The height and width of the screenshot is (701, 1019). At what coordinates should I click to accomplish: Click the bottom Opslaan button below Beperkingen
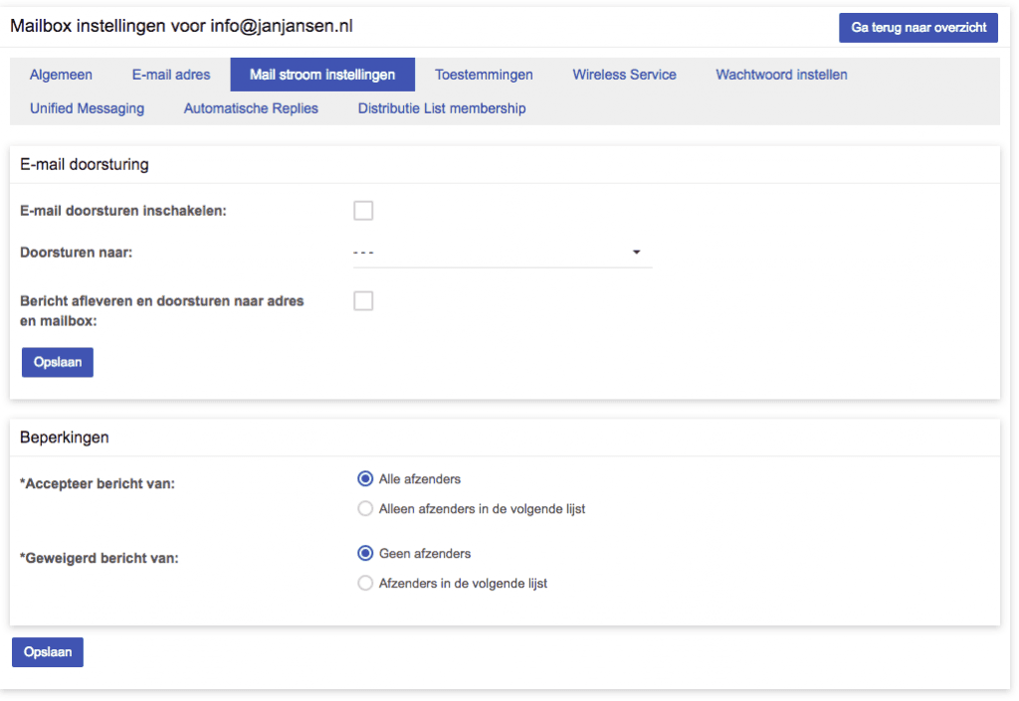point(48,652)
